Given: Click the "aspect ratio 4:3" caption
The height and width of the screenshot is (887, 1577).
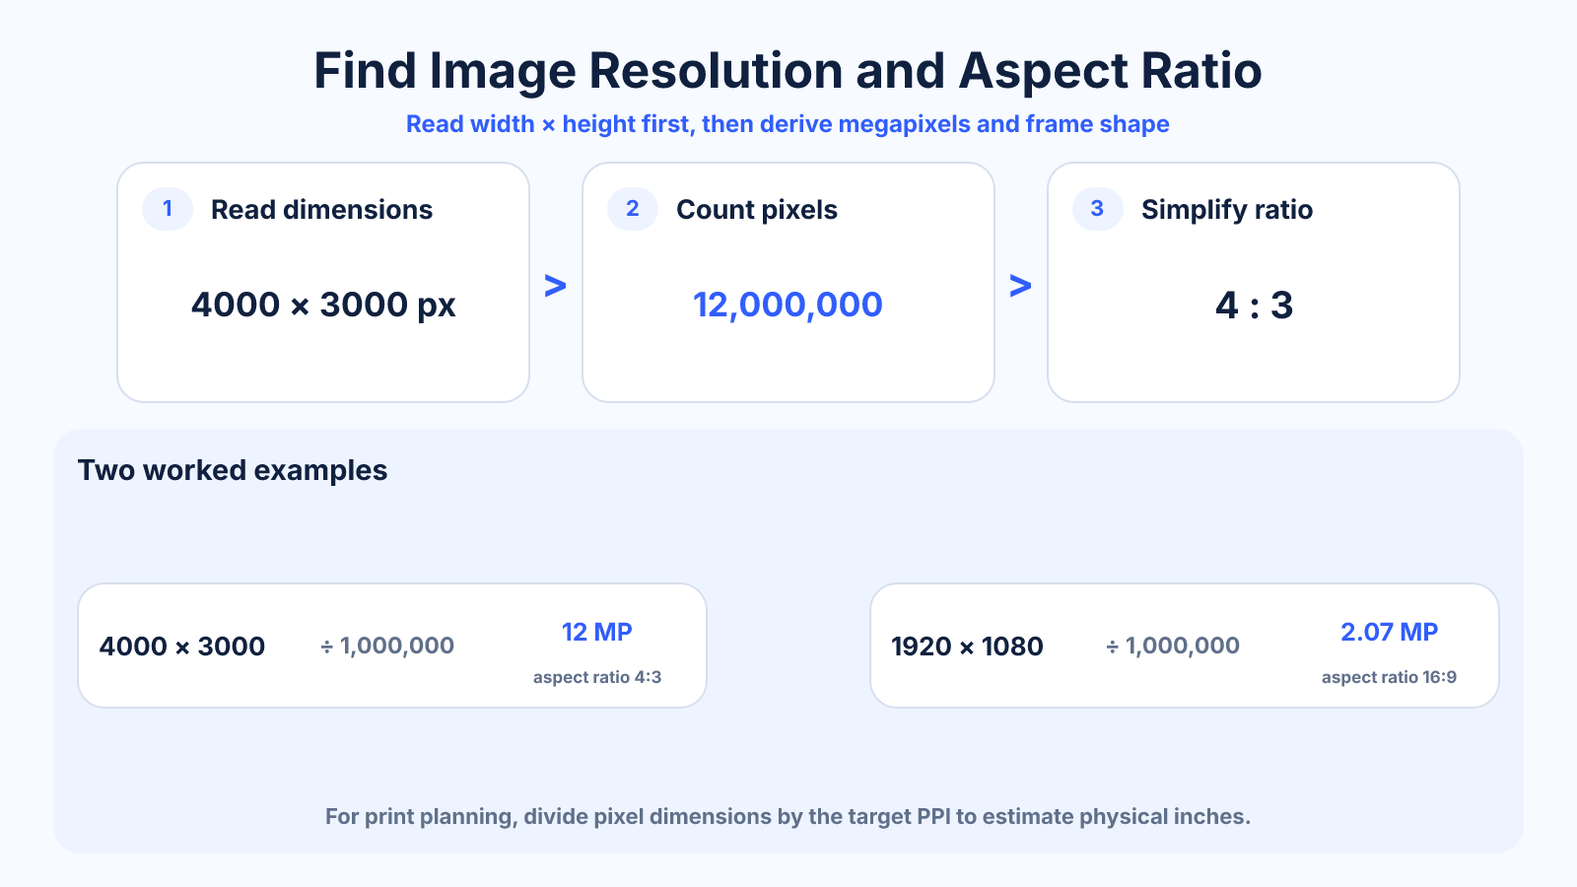Looking at the screenshot, I should click(597, 677).
